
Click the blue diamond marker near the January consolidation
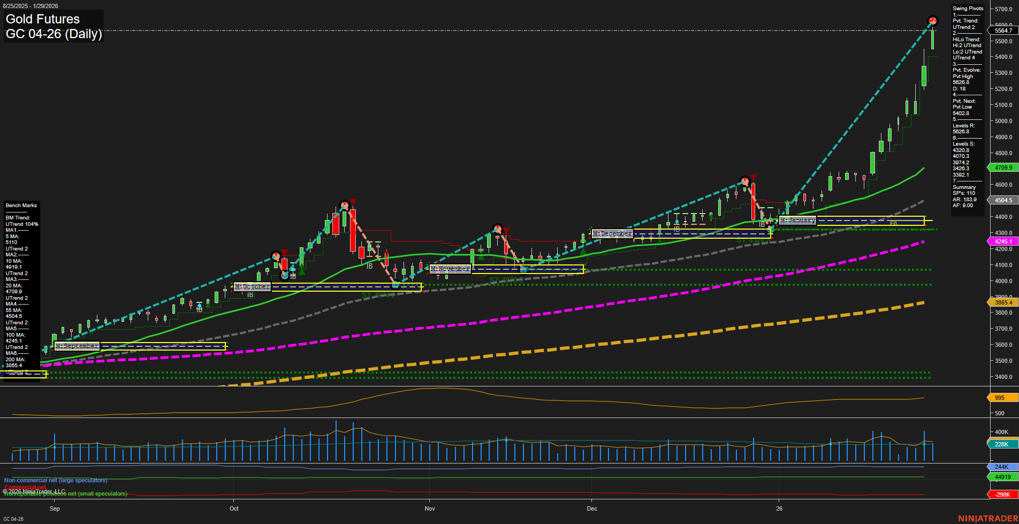point(677,221)
